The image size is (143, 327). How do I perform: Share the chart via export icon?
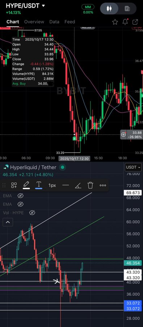coord(135,22)
